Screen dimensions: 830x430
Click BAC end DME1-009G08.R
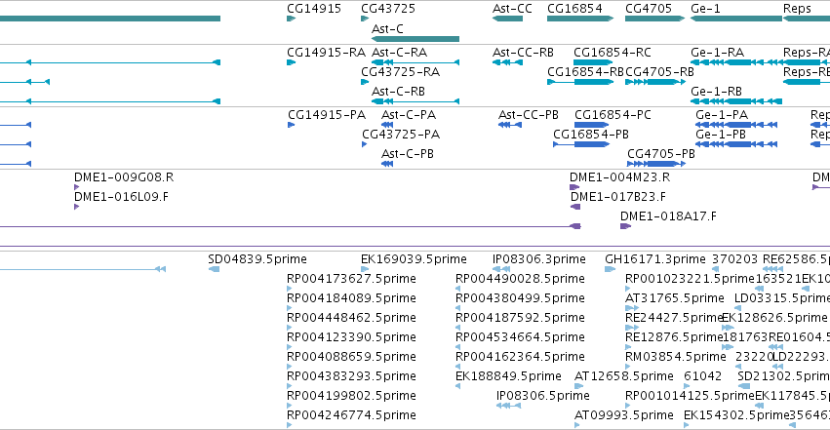tap(124, 177)
